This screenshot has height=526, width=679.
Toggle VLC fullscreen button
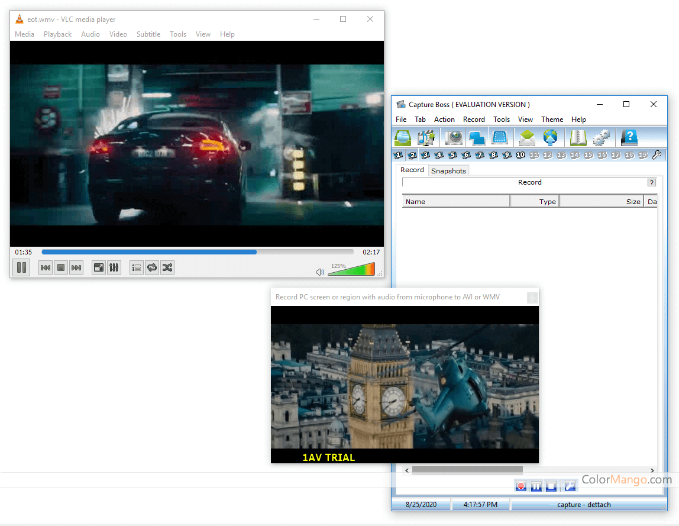[99, 267]
